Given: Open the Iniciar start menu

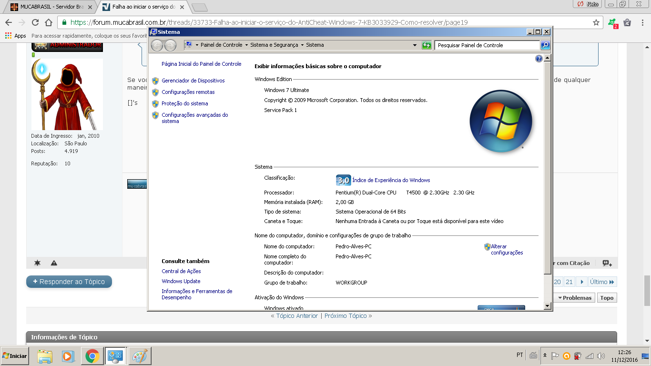Looking at the screenshot, I should click(x=15, y=356).
